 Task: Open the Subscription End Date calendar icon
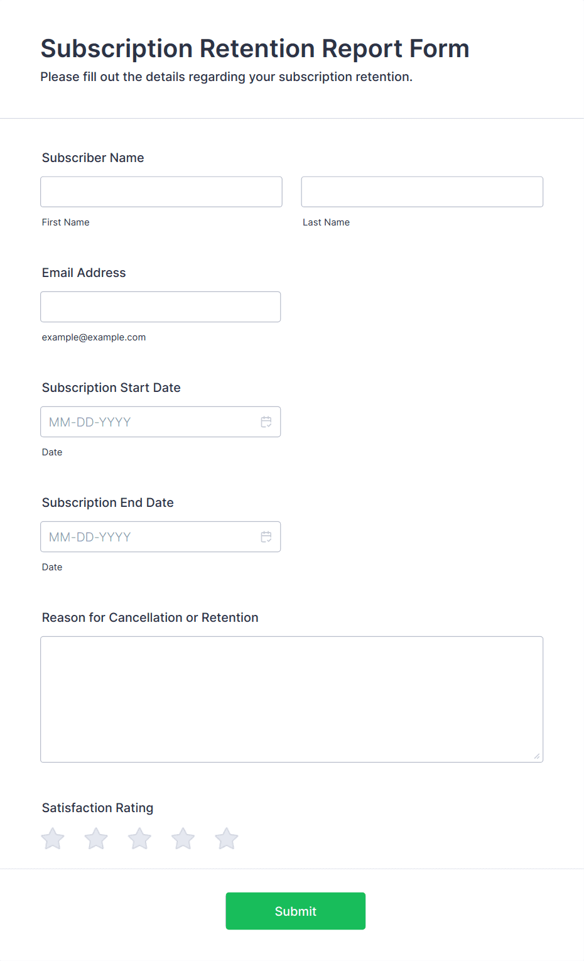point(266,537)
